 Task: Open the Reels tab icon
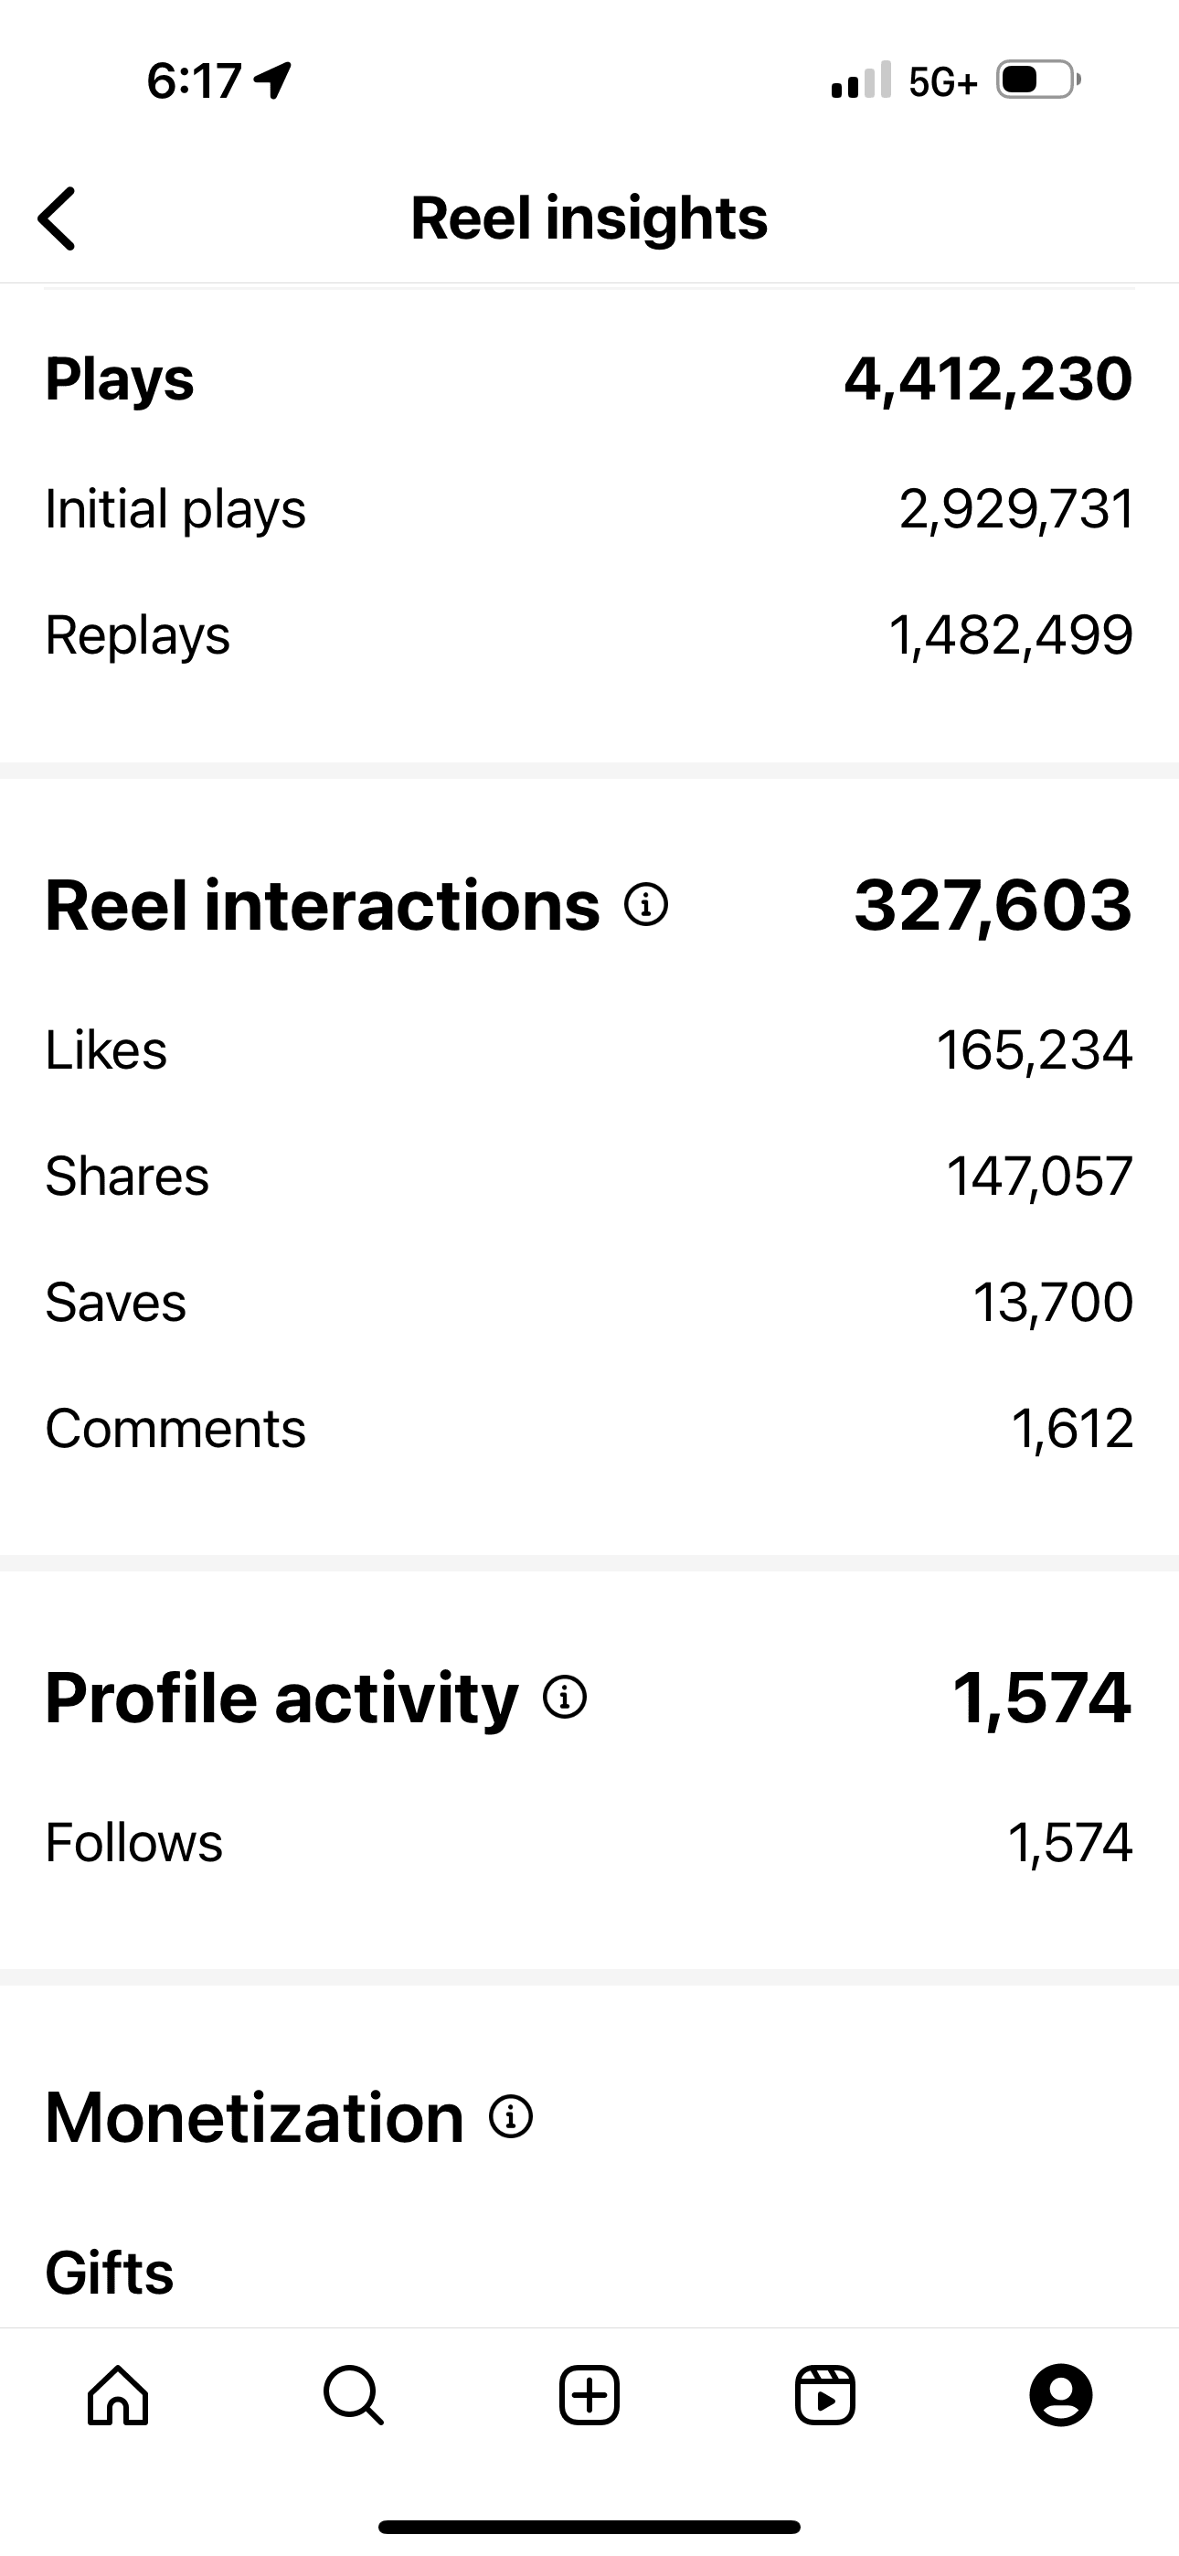pos(824,2395)
